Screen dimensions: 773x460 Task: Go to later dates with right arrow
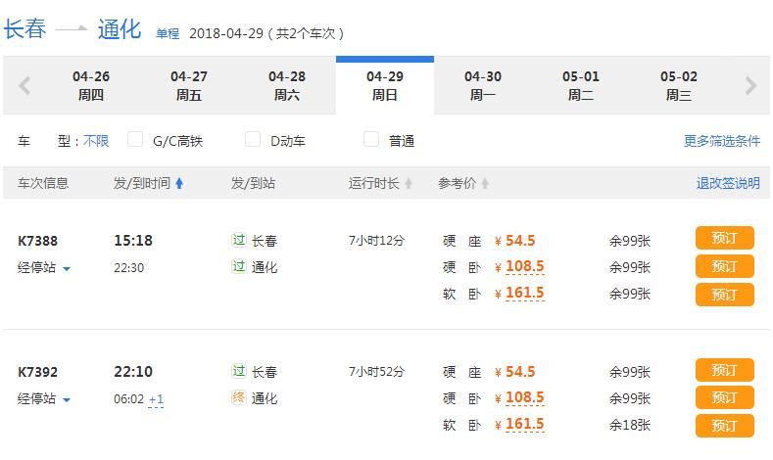[x=750, y=86]
